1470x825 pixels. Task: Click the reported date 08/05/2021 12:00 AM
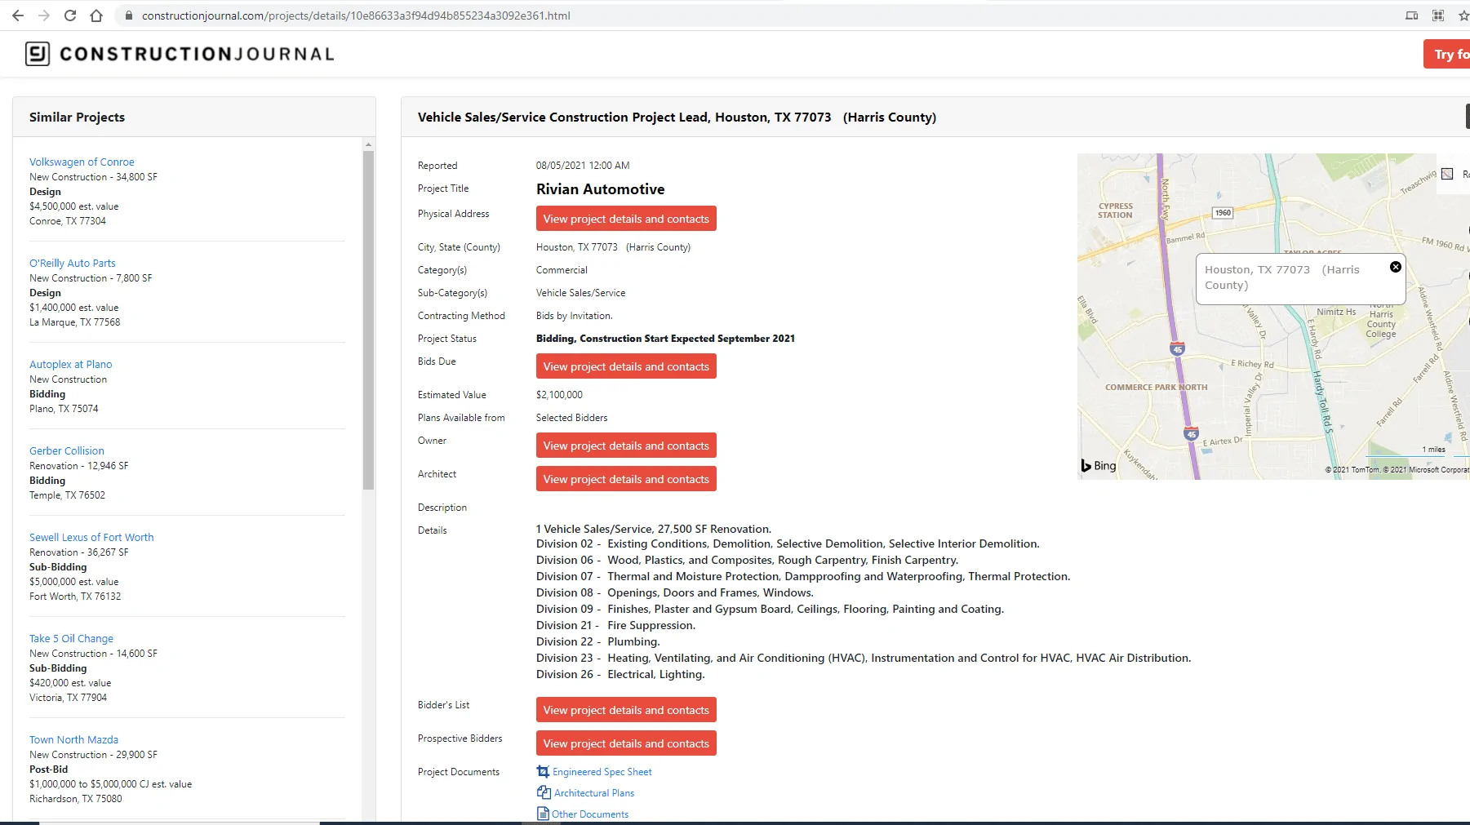click(583, 166)
